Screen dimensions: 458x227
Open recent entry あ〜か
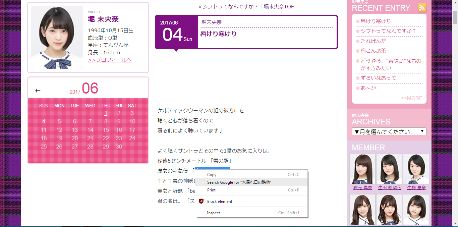point(368,88)
